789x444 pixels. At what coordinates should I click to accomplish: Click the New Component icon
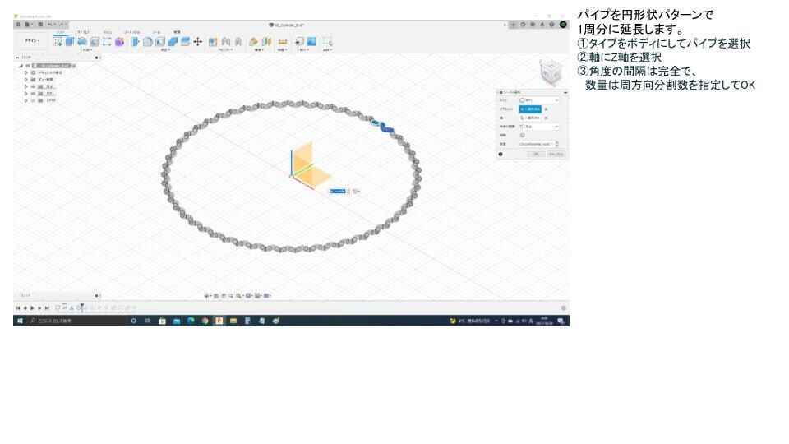point(212,42)
